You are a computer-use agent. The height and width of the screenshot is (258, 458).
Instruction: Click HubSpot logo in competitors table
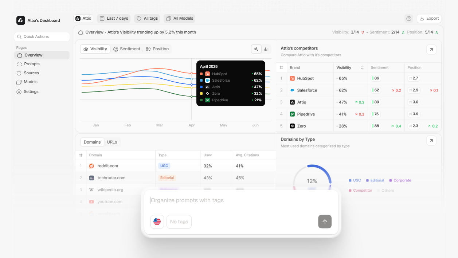click(x=292, y=78)
